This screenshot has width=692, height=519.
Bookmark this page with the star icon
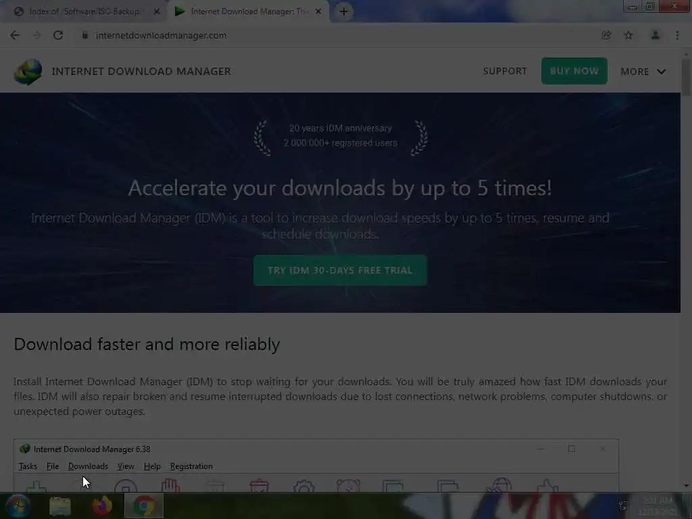(x=628, y=35)
